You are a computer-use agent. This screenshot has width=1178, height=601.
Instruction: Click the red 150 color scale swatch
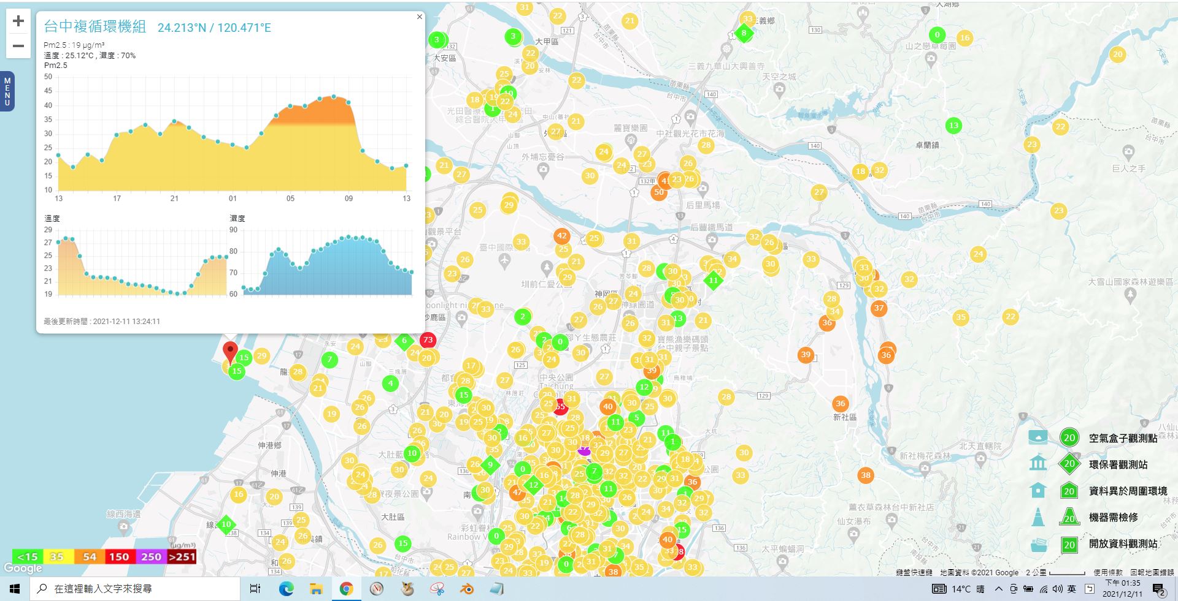tap(120, 556)
